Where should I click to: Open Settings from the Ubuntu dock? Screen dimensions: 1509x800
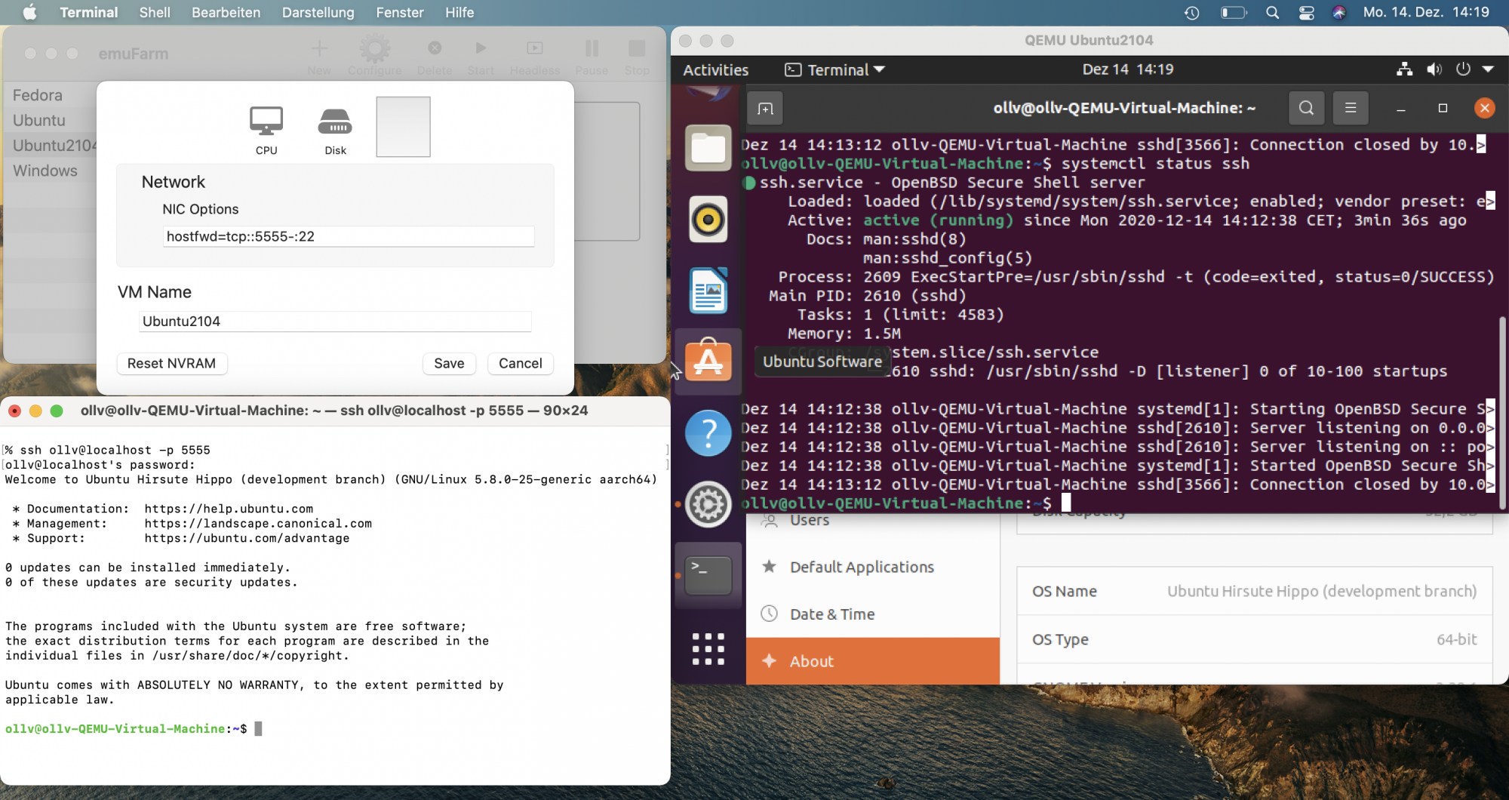708,504
